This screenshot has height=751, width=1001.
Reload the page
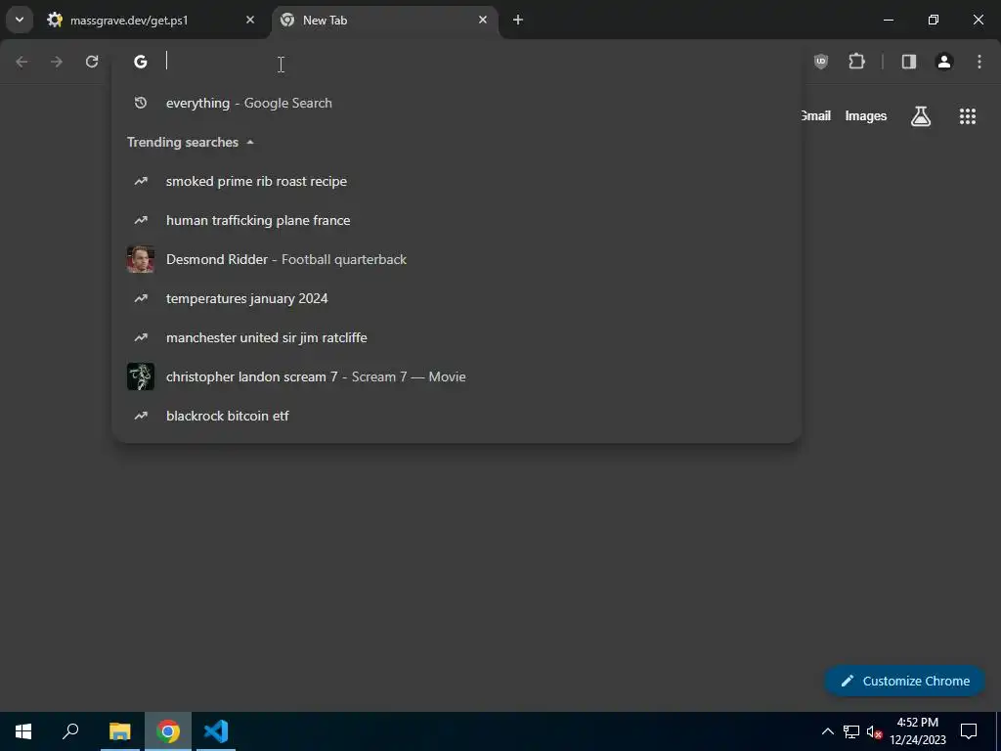92,62
